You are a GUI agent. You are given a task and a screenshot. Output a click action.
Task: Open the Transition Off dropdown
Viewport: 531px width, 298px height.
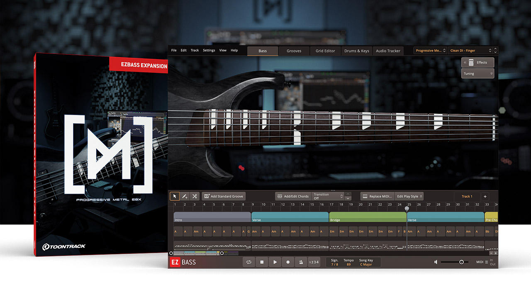pyautogui.click(x=328, y=196)
